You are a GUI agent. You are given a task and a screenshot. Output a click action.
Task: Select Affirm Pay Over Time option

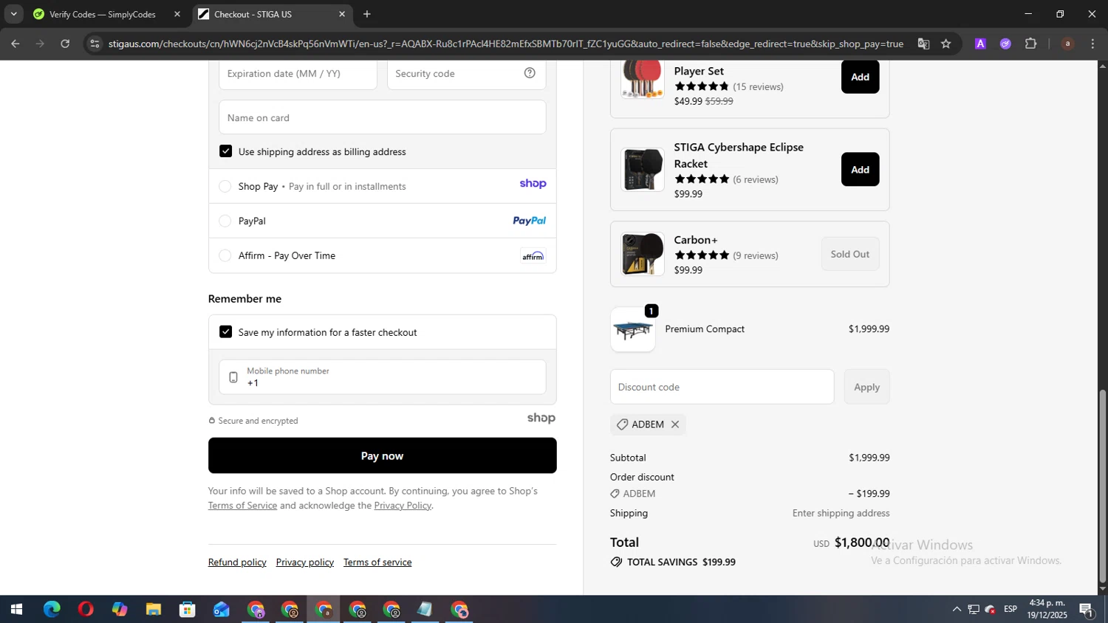tap(225, 255)
